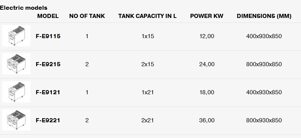Open the F-E9115 fryer thumbnail image
This screenshot has width=301, height=138.
tap(16, 36)
